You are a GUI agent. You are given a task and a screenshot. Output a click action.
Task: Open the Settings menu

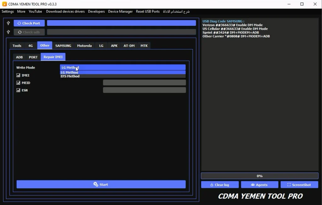click(8, 11)
